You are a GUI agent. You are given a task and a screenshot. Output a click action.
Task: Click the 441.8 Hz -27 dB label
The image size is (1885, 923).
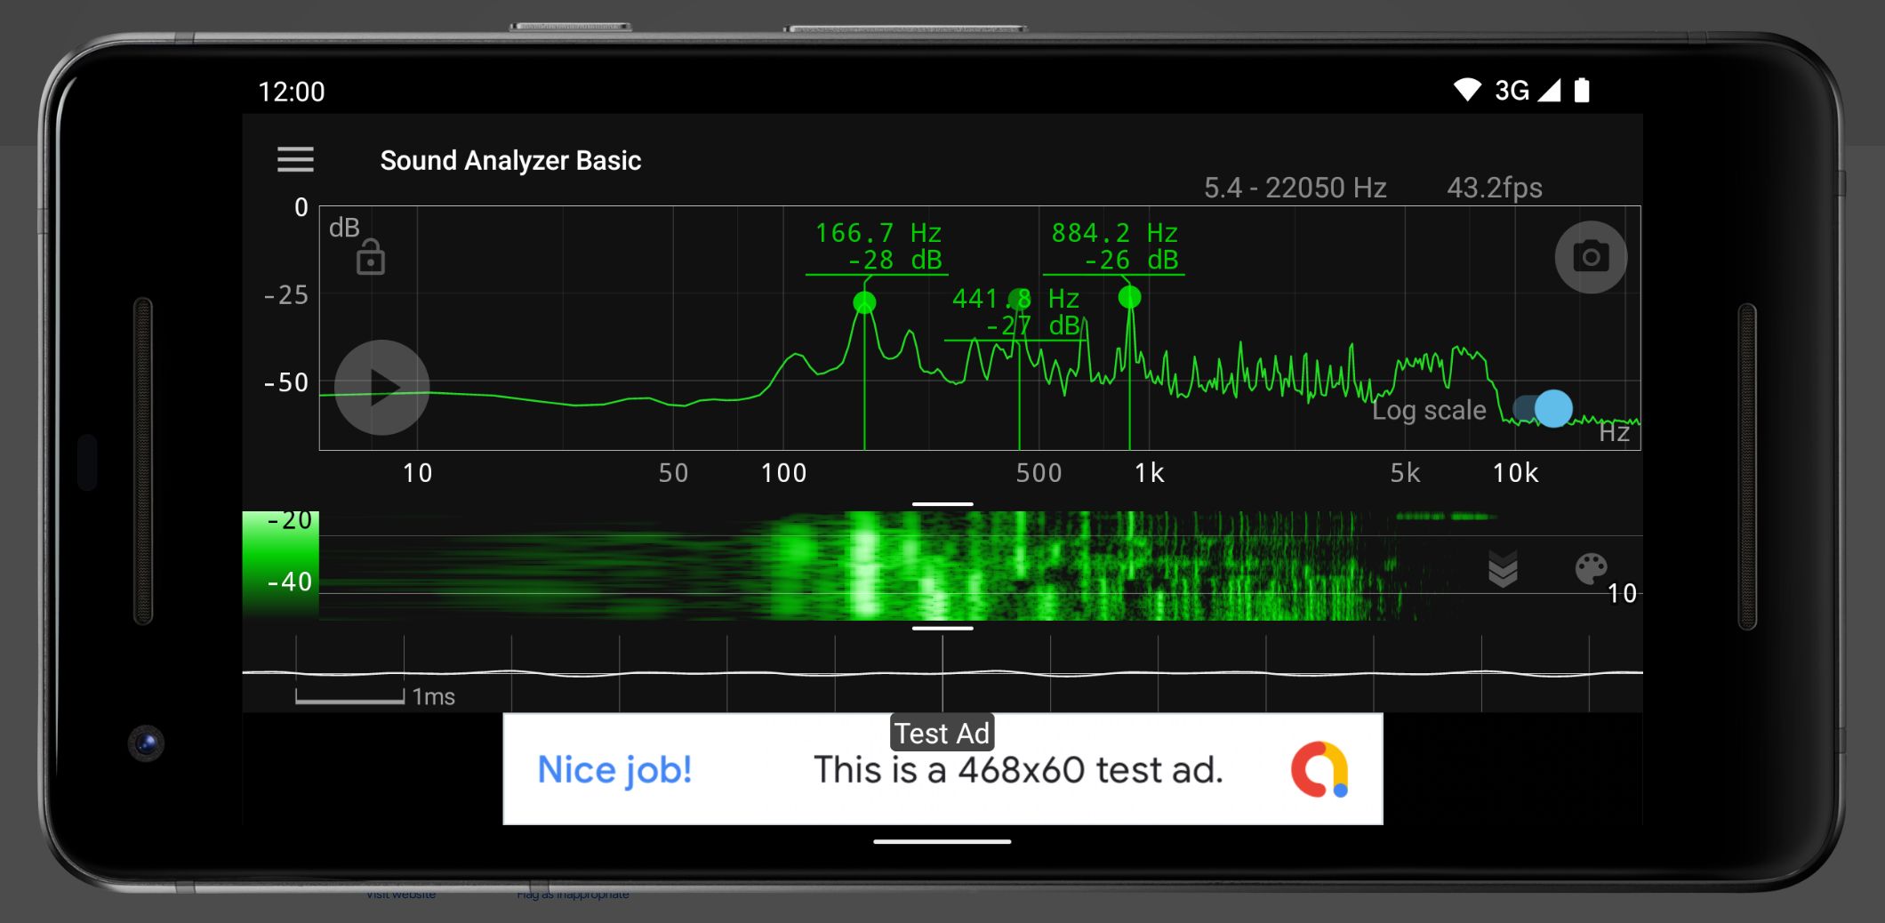pyautogui.click(x=1015, y=312)
